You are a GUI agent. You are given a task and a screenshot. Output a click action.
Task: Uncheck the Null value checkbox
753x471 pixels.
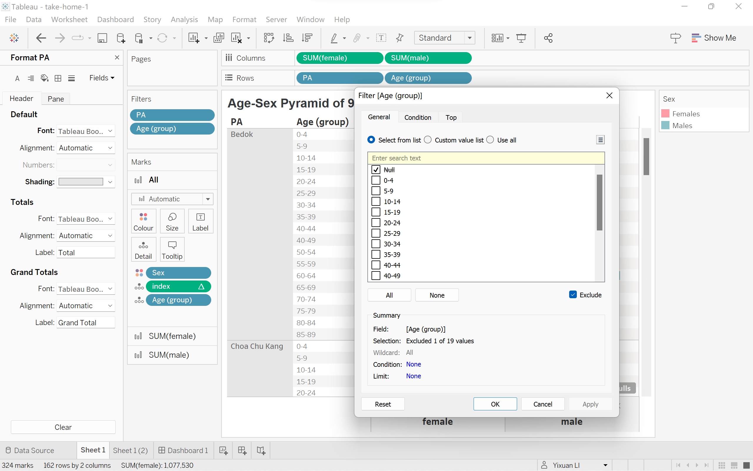[x=376, y=170]
